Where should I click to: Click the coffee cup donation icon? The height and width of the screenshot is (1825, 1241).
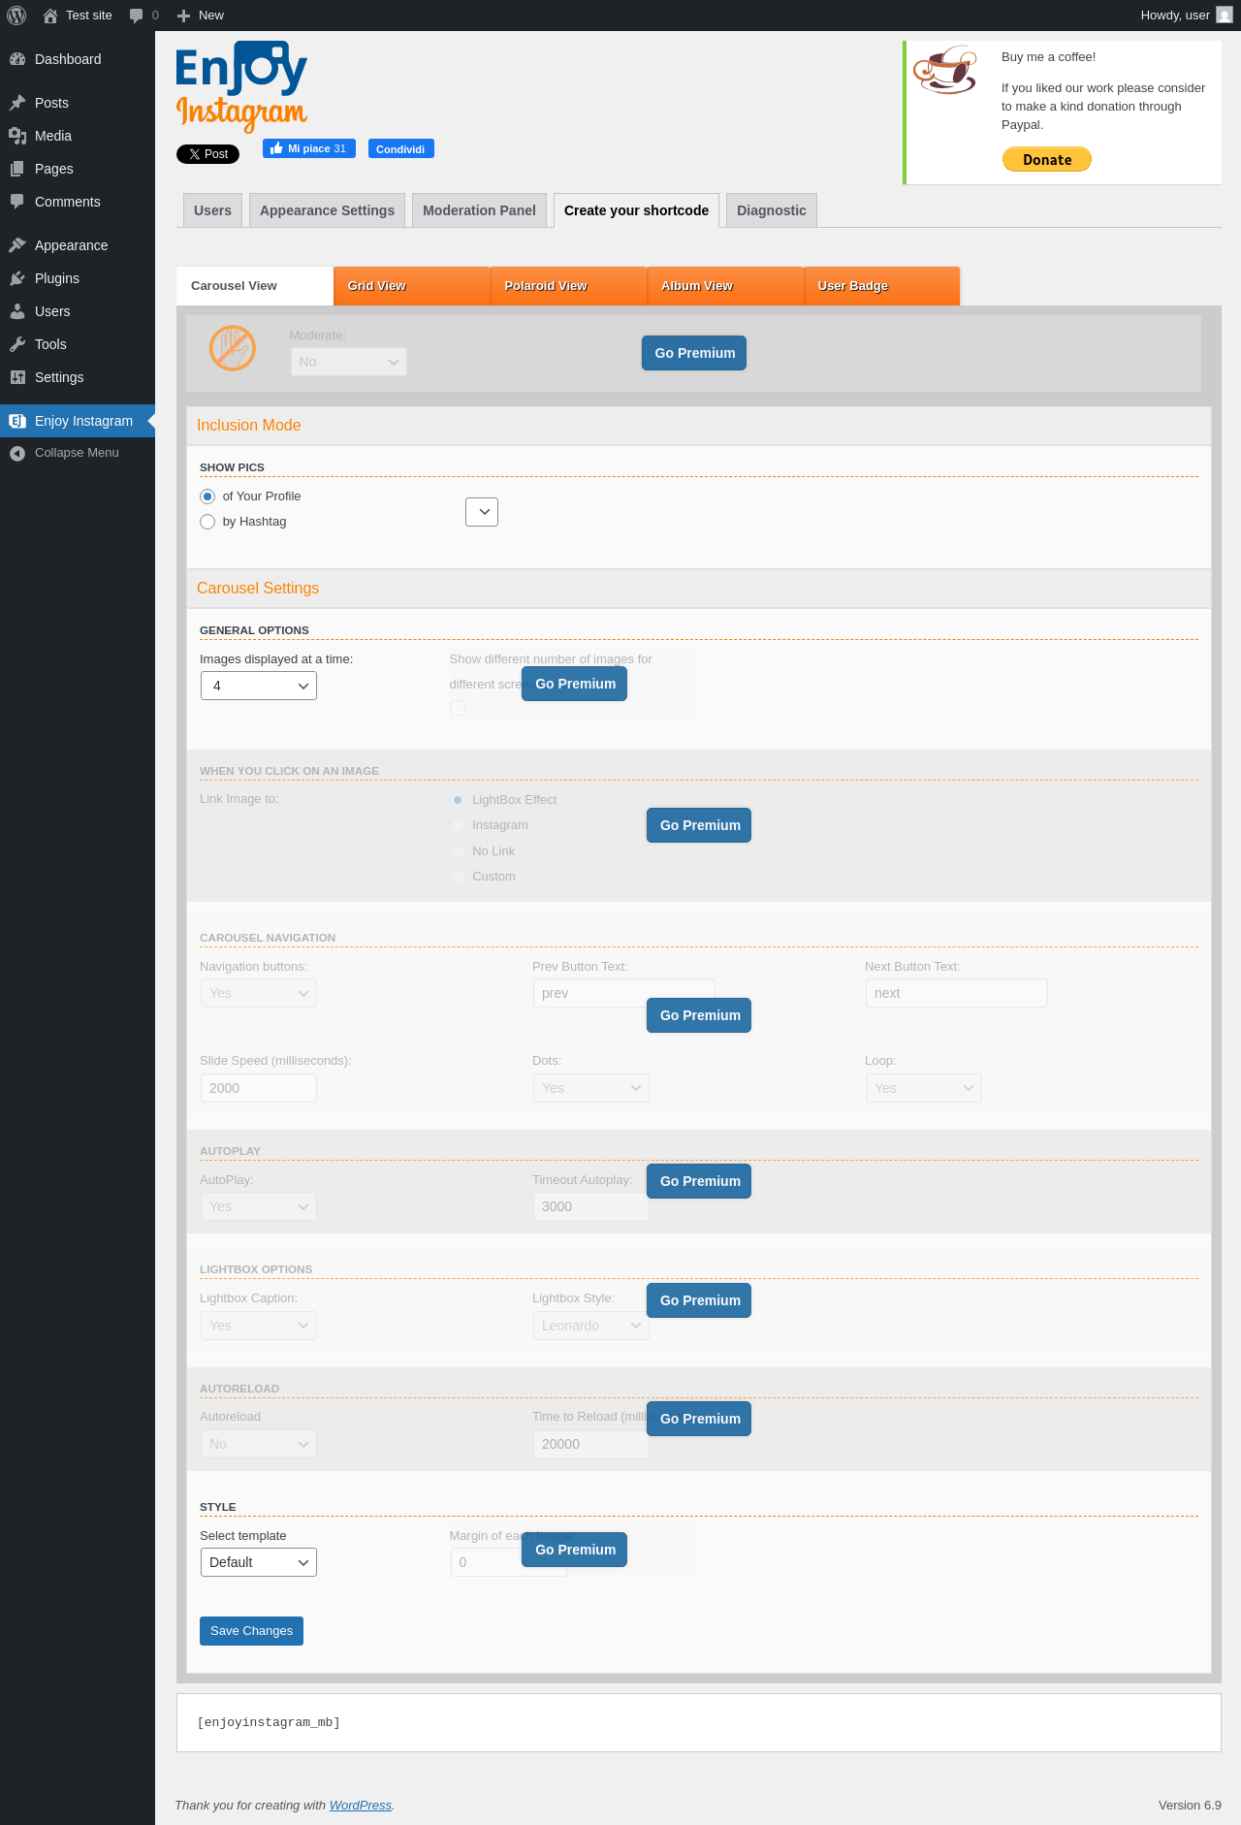pos(945,70)
